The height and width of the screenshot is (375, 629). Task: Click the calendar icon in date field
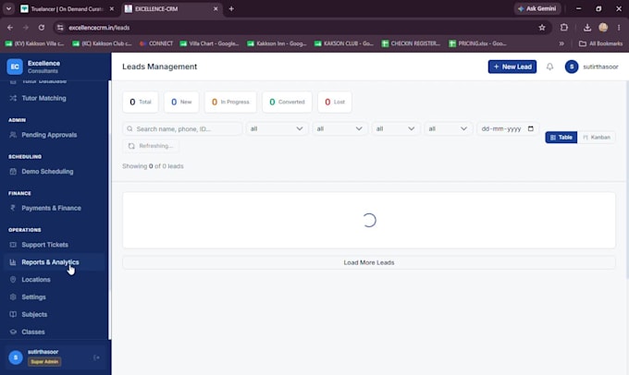531,128
